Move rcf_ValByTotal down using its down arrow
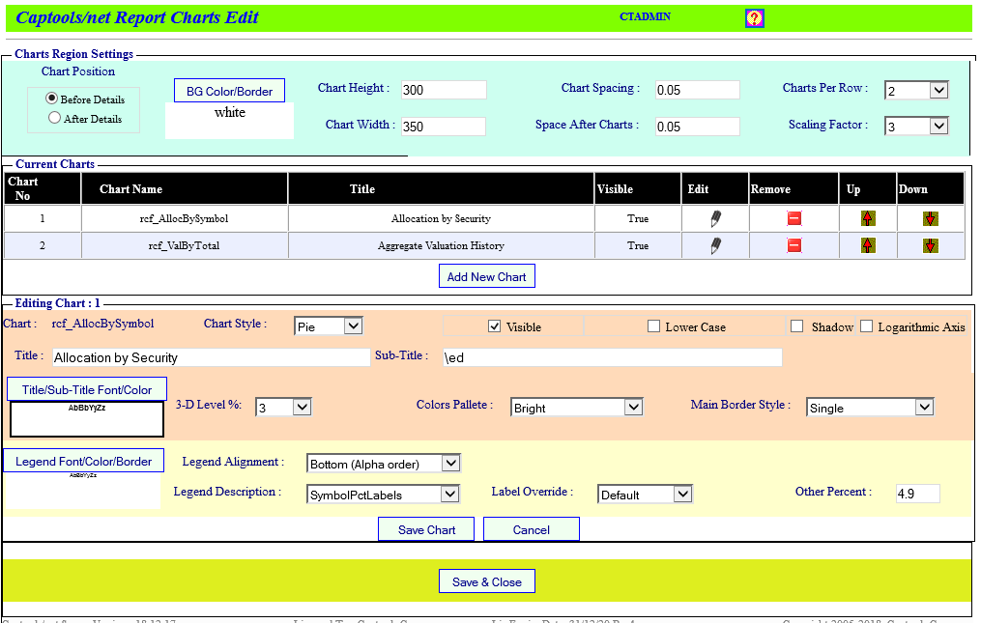Image resolution: width=981 pixels, height=623 pixels. (930, 245)
